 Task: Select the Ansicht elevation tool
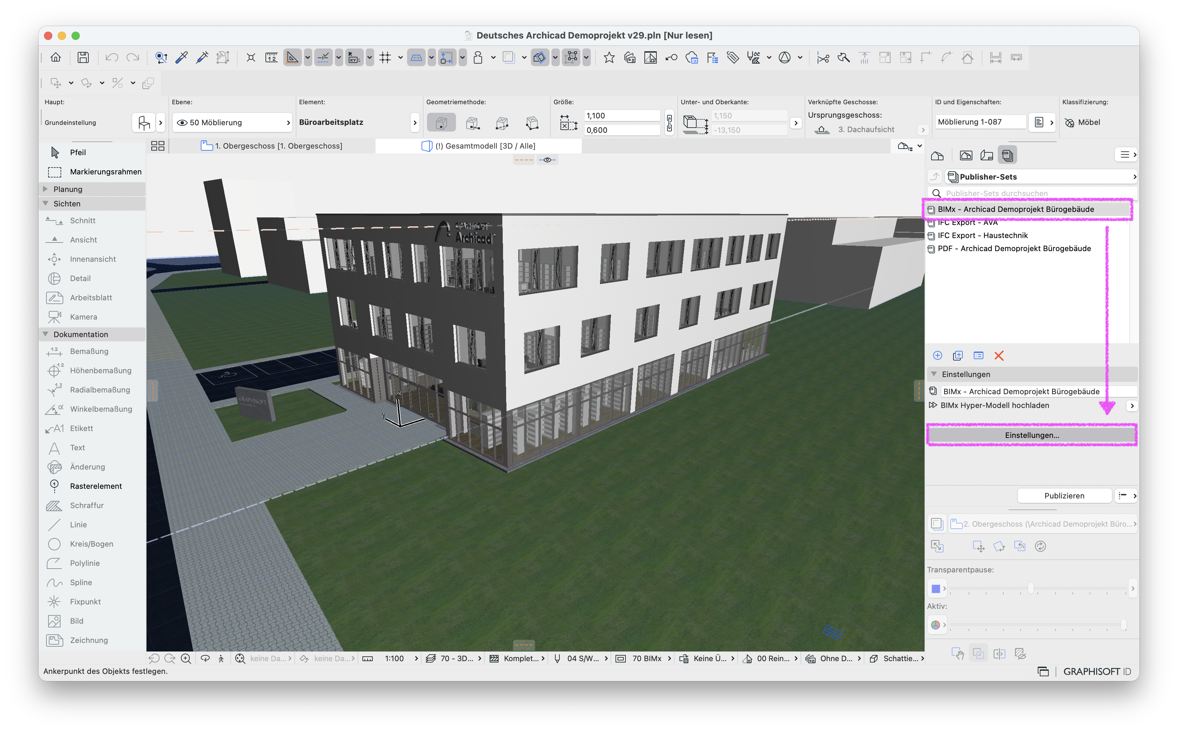point(92,240)
